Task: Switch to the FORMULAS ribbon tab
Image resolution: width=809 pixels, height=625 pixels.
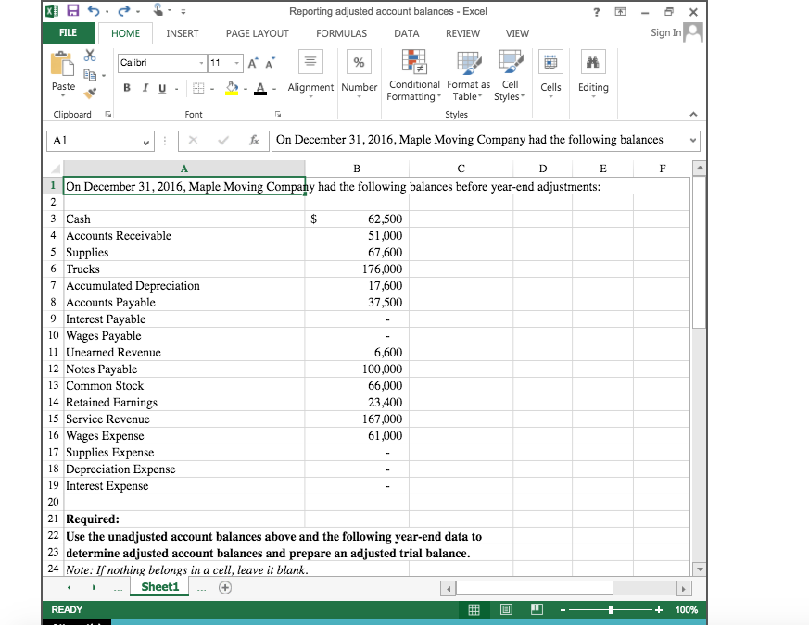Action: (x=341, y=32)
